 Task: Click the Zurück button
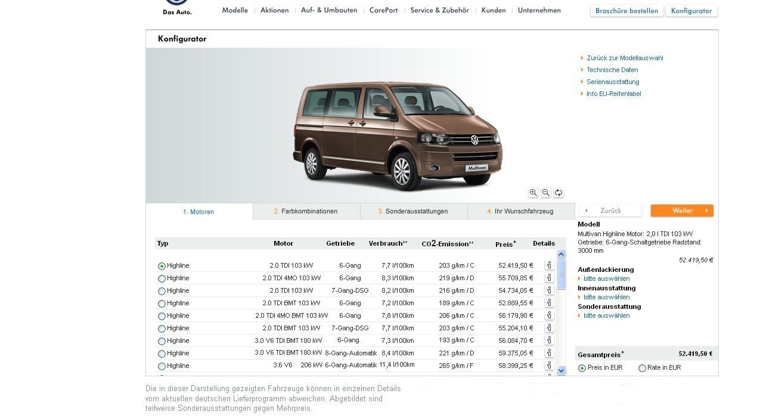(x=611, y=210)
